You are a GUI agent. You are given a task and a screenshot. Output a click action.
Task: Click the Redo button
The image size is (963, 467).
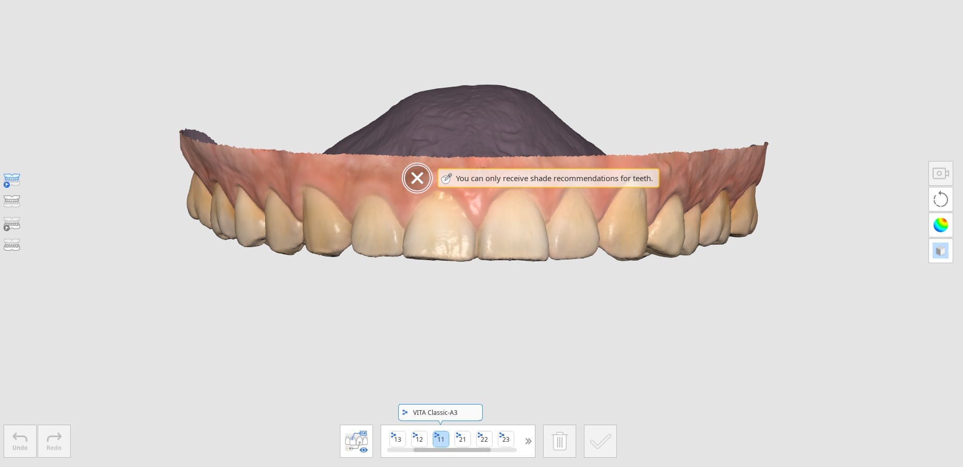point(54,441)
